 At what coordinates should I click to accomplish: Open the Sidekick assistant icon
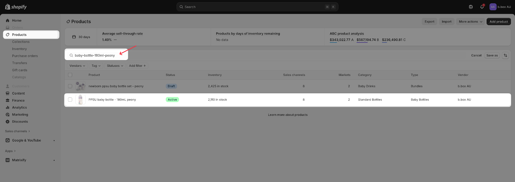[x=471, y=7]
